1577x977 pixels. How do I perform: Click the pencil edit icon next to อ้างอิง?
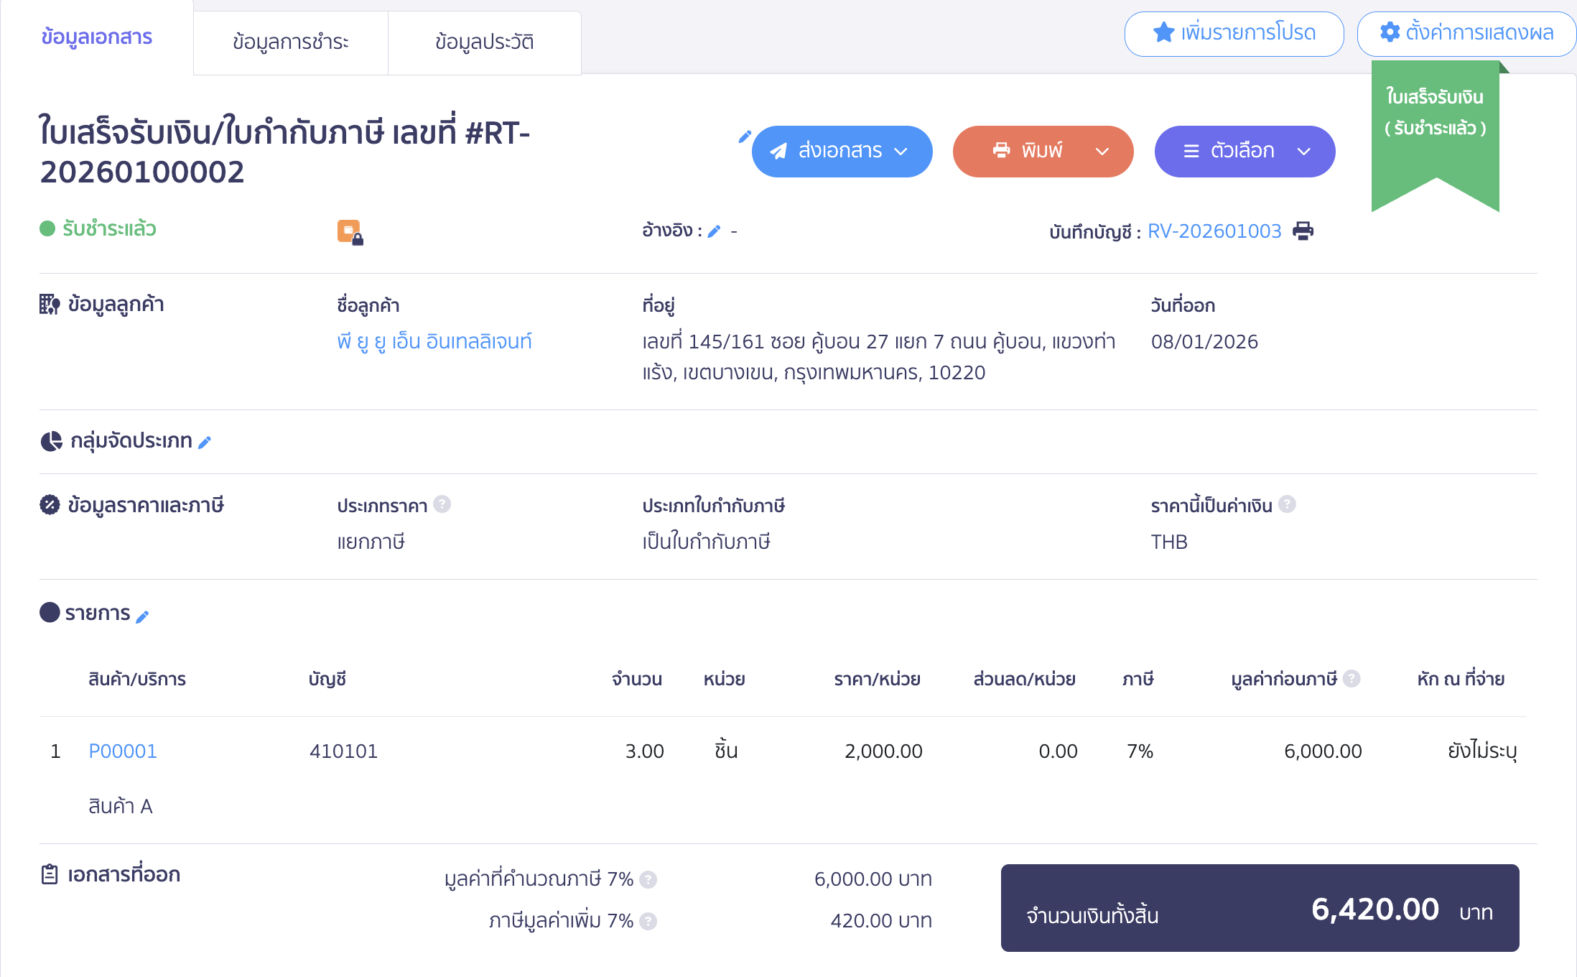[x=715, y=231]
